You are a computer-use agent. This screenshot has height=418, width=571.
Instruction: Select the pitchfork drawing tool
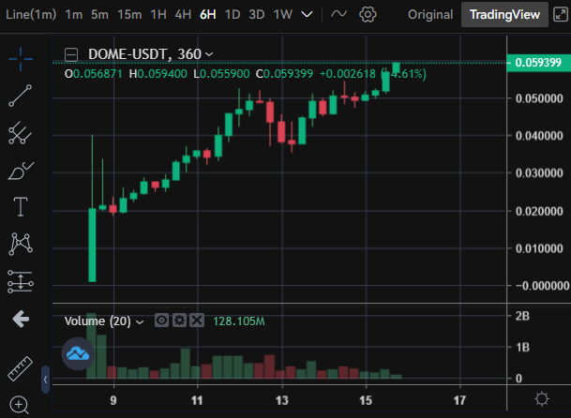(21, 133)
